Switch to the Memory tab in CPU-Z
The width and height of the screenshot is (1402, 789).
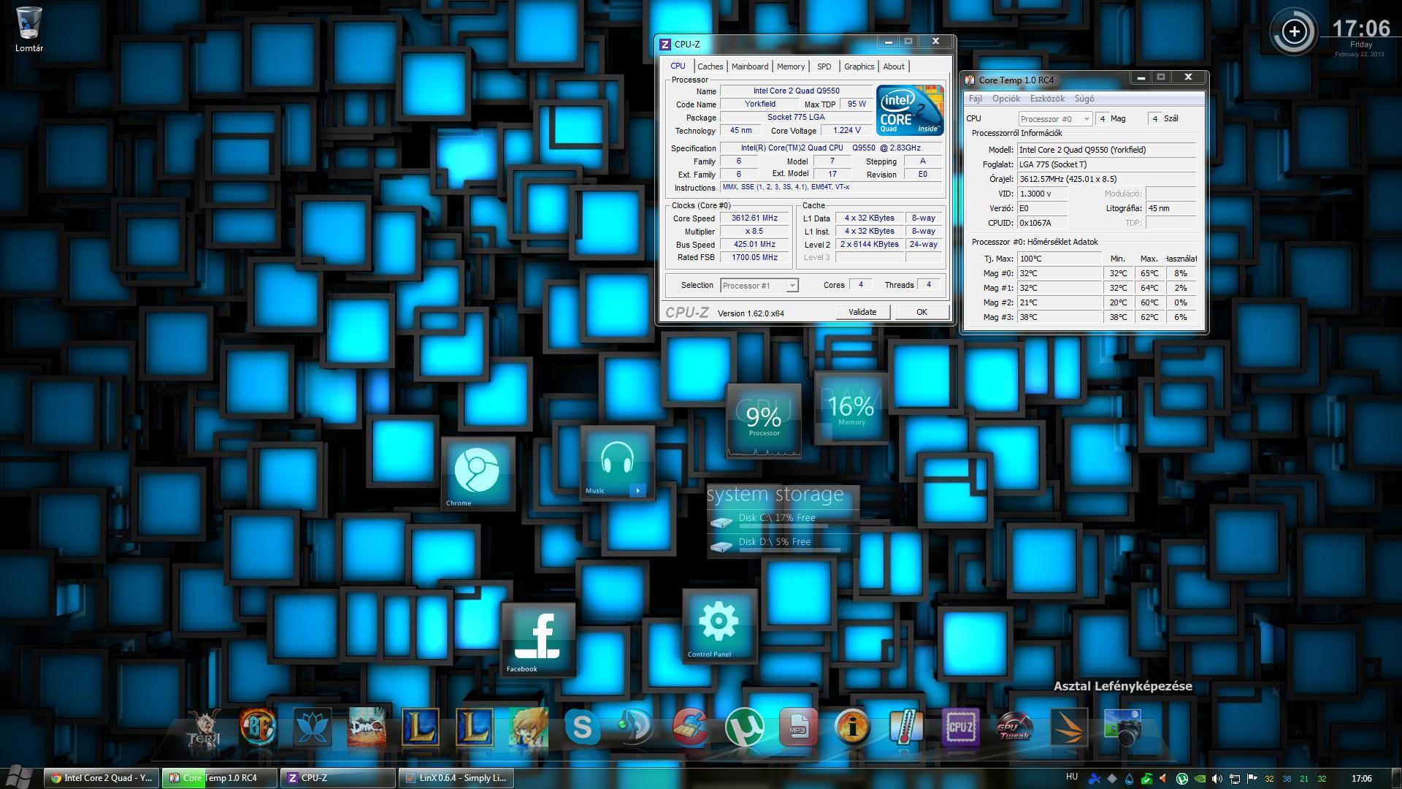pos(790,66)
